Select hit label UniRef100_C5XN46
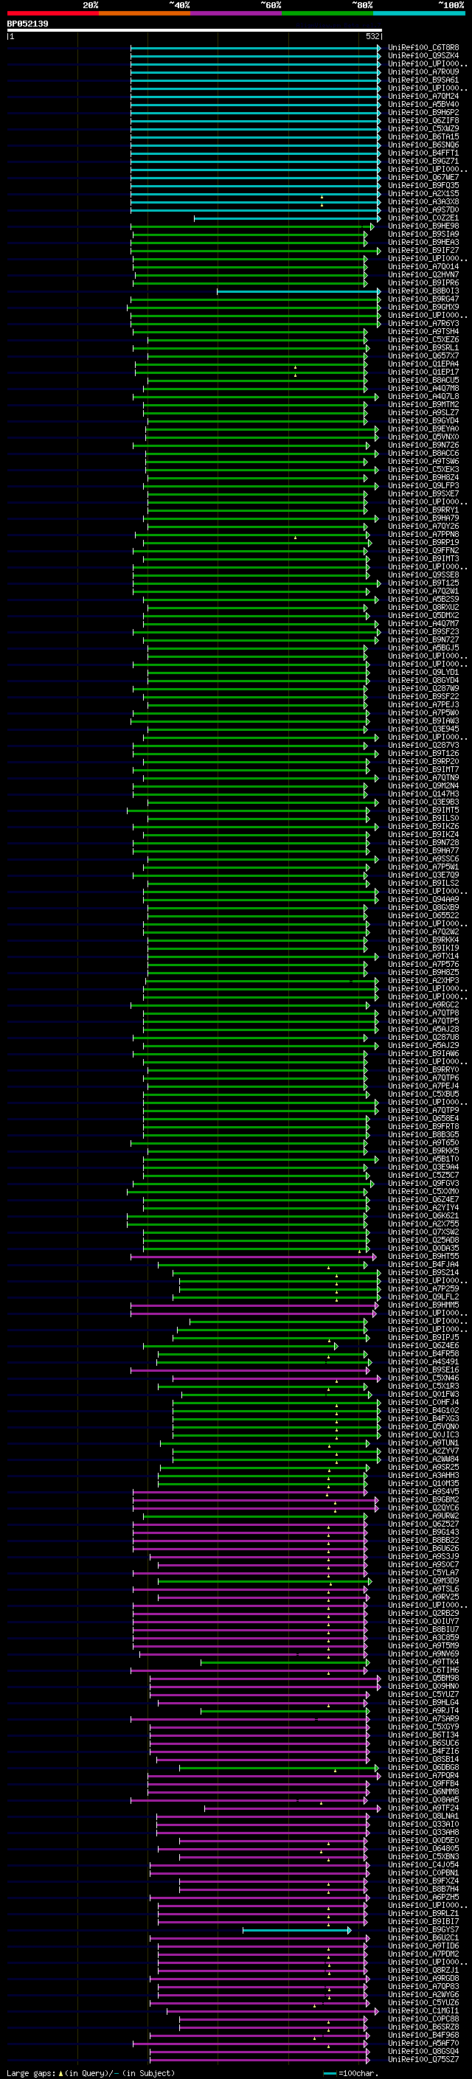This screenshot has width=472, height=2079. (x=423, y=1378)
